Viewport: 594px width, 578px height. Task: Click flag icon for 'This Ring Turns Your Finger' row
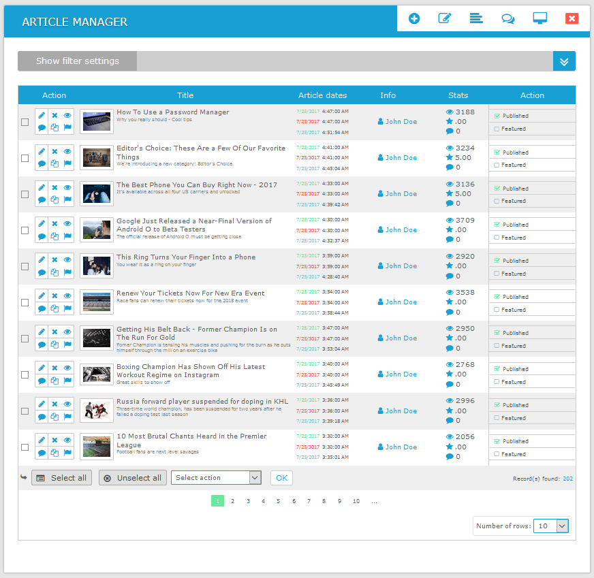pyautogui.click(x=67, y=272)
